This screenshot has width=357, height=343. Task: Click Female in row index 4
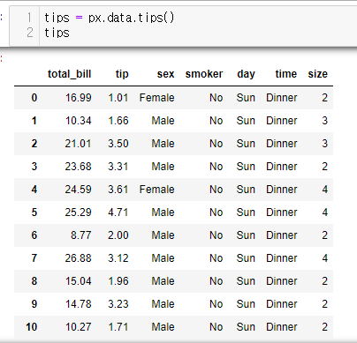(157, 190)
